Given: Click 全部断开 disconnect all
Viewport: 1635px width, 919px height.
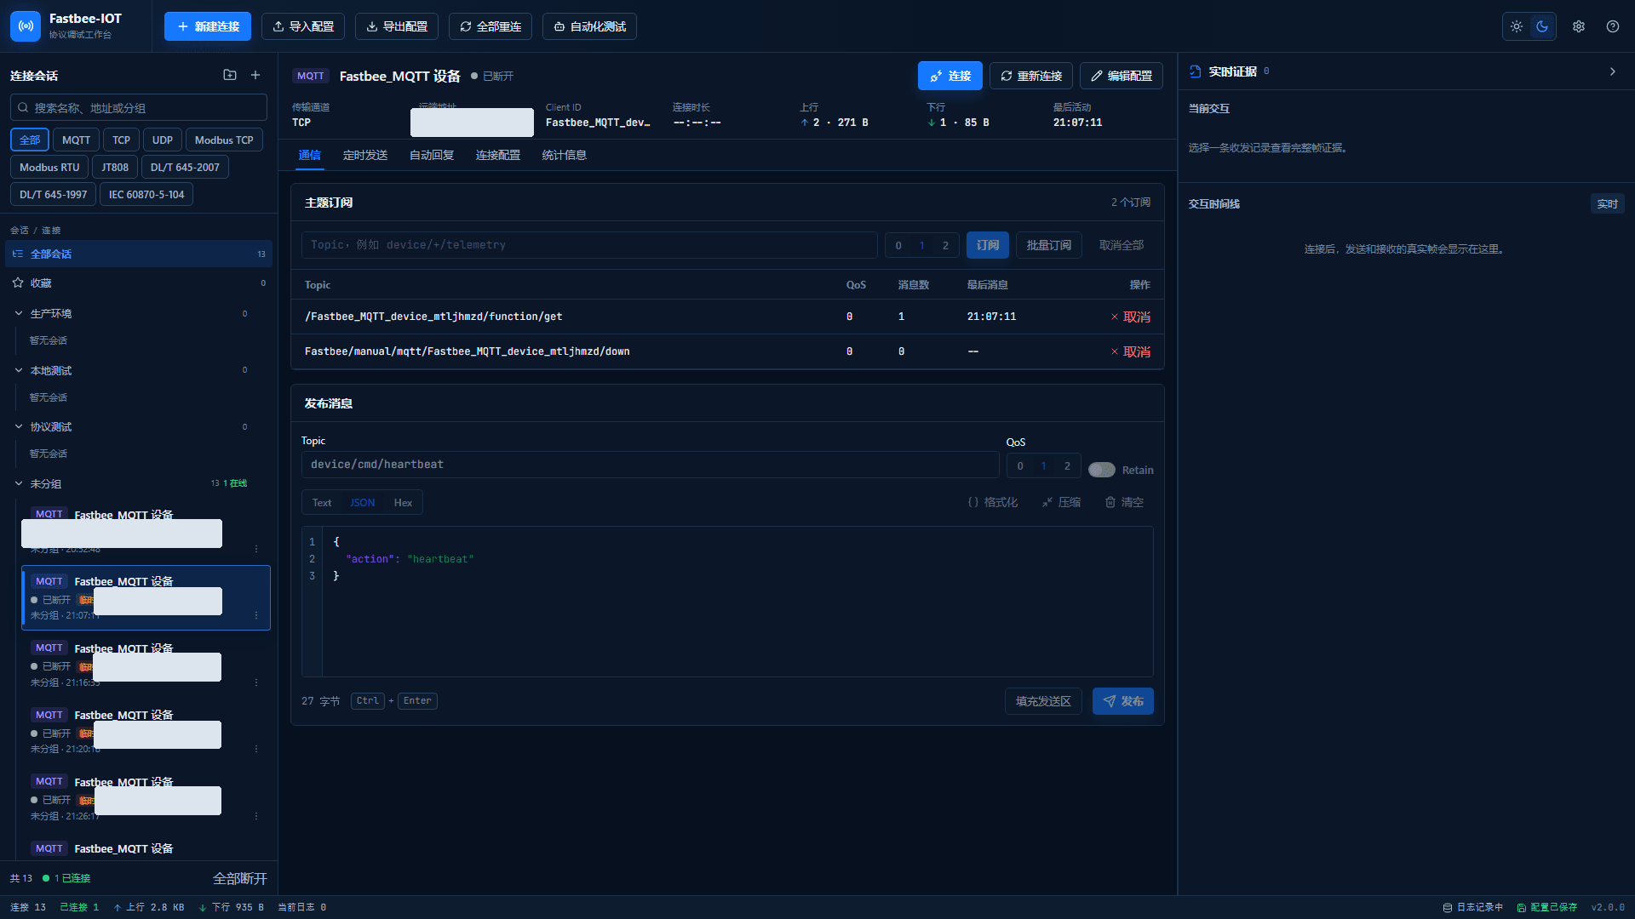Looking at the screenshot, I should click(240, 878).
